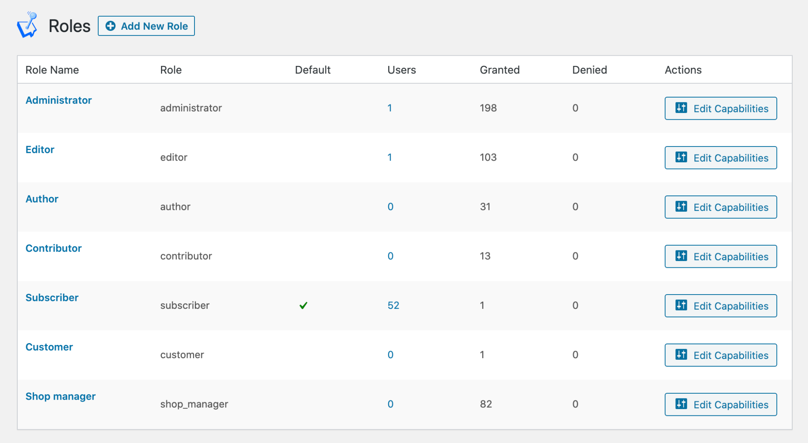Click the plus icon in Add New Role

[111, 26]
